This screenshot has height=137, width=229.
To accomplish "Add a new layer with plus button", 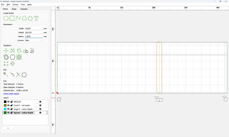I will 8,128.
